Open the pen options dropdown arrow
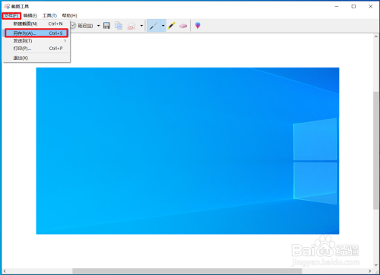The image size is (380, 275). tap(163, 26)
